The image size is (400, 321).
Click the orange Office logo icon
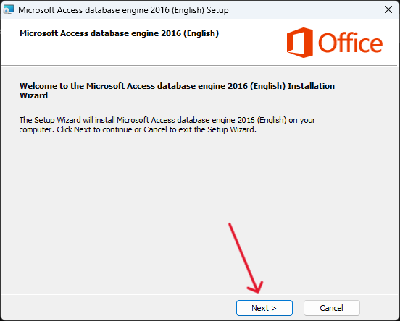coord(300,43)
